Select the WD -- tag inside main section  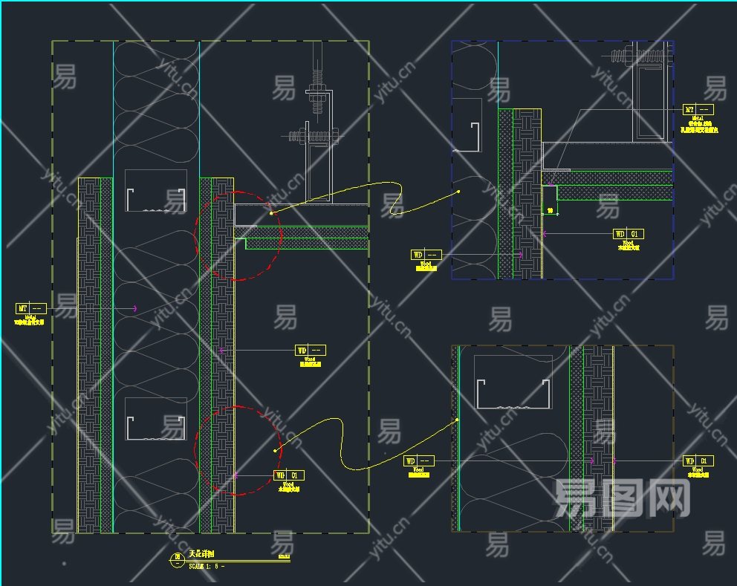point(311,351)
